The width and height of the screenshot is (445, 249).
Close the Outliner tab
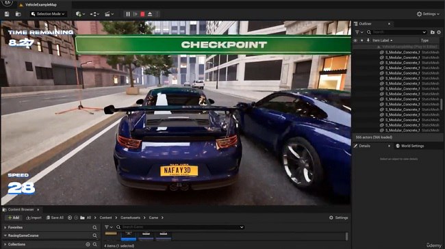[389, 24]
